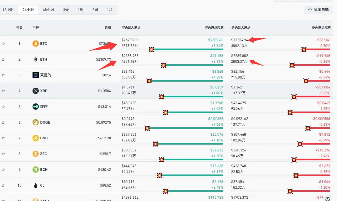
Task: Click the burst marker on BCH's green bar
Action: pyautogui.click(x=159, y=175)
